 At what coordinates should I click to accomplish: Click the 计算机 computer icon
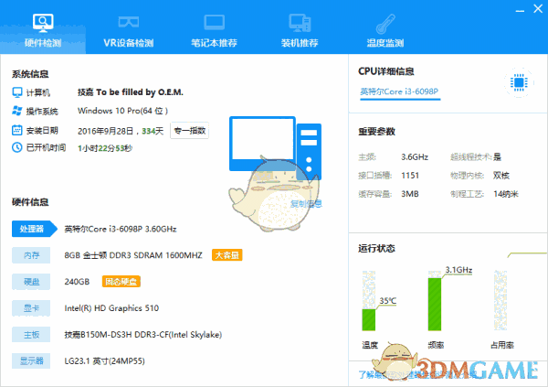pyautogui.click(x=17, y=92)
